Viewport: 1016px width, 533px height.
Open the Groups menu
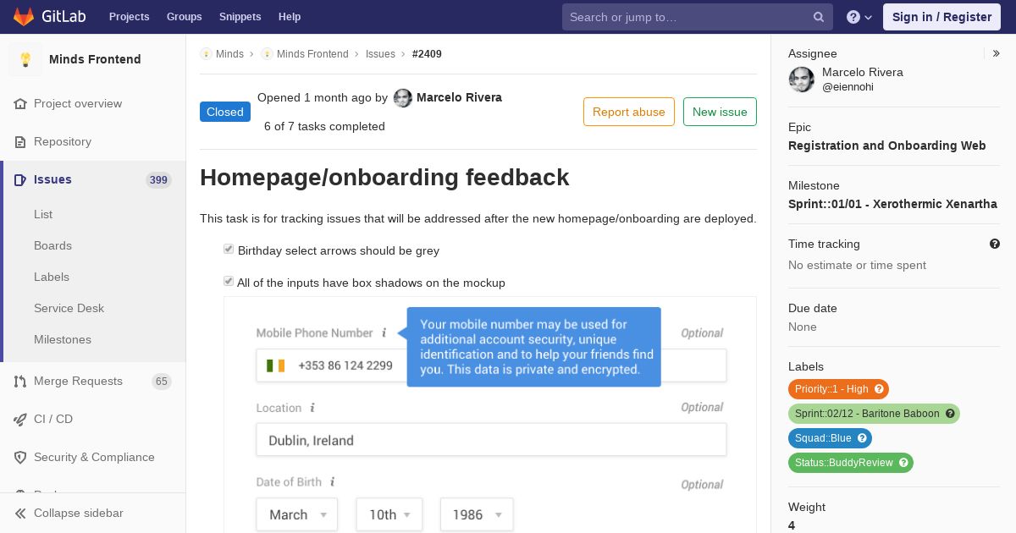pyautogui.click(x=185, y=17)
